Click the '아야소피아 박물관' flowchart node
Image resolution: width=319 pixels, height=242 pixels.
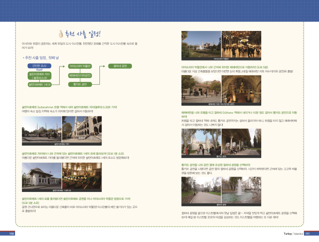point(80,66)
